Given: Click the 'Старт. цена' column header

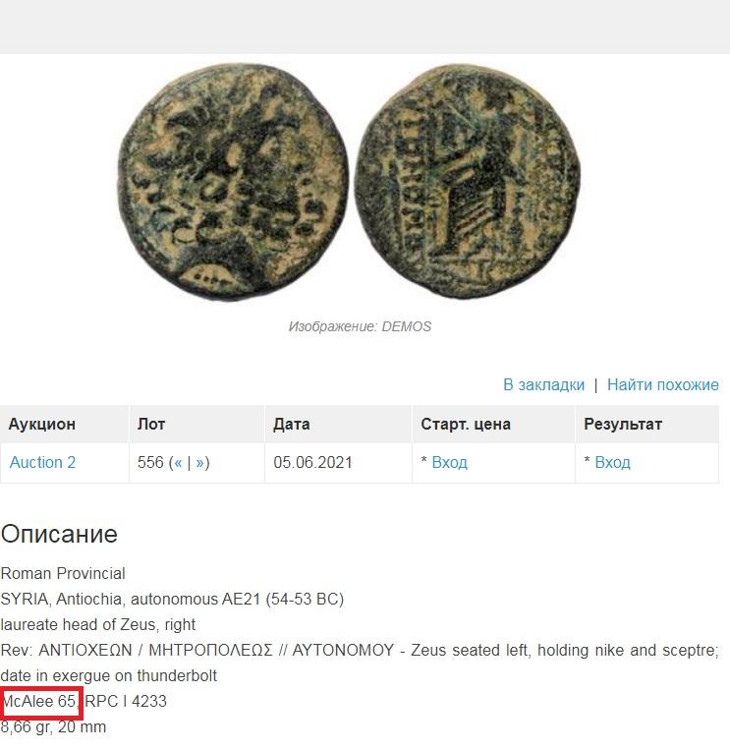Looking at the screenshot, I should [466, 424].
